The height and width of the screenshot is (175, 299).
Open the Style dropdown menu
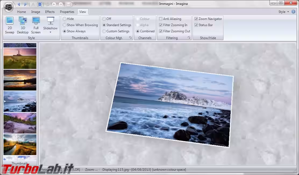[x=283, y=12]
